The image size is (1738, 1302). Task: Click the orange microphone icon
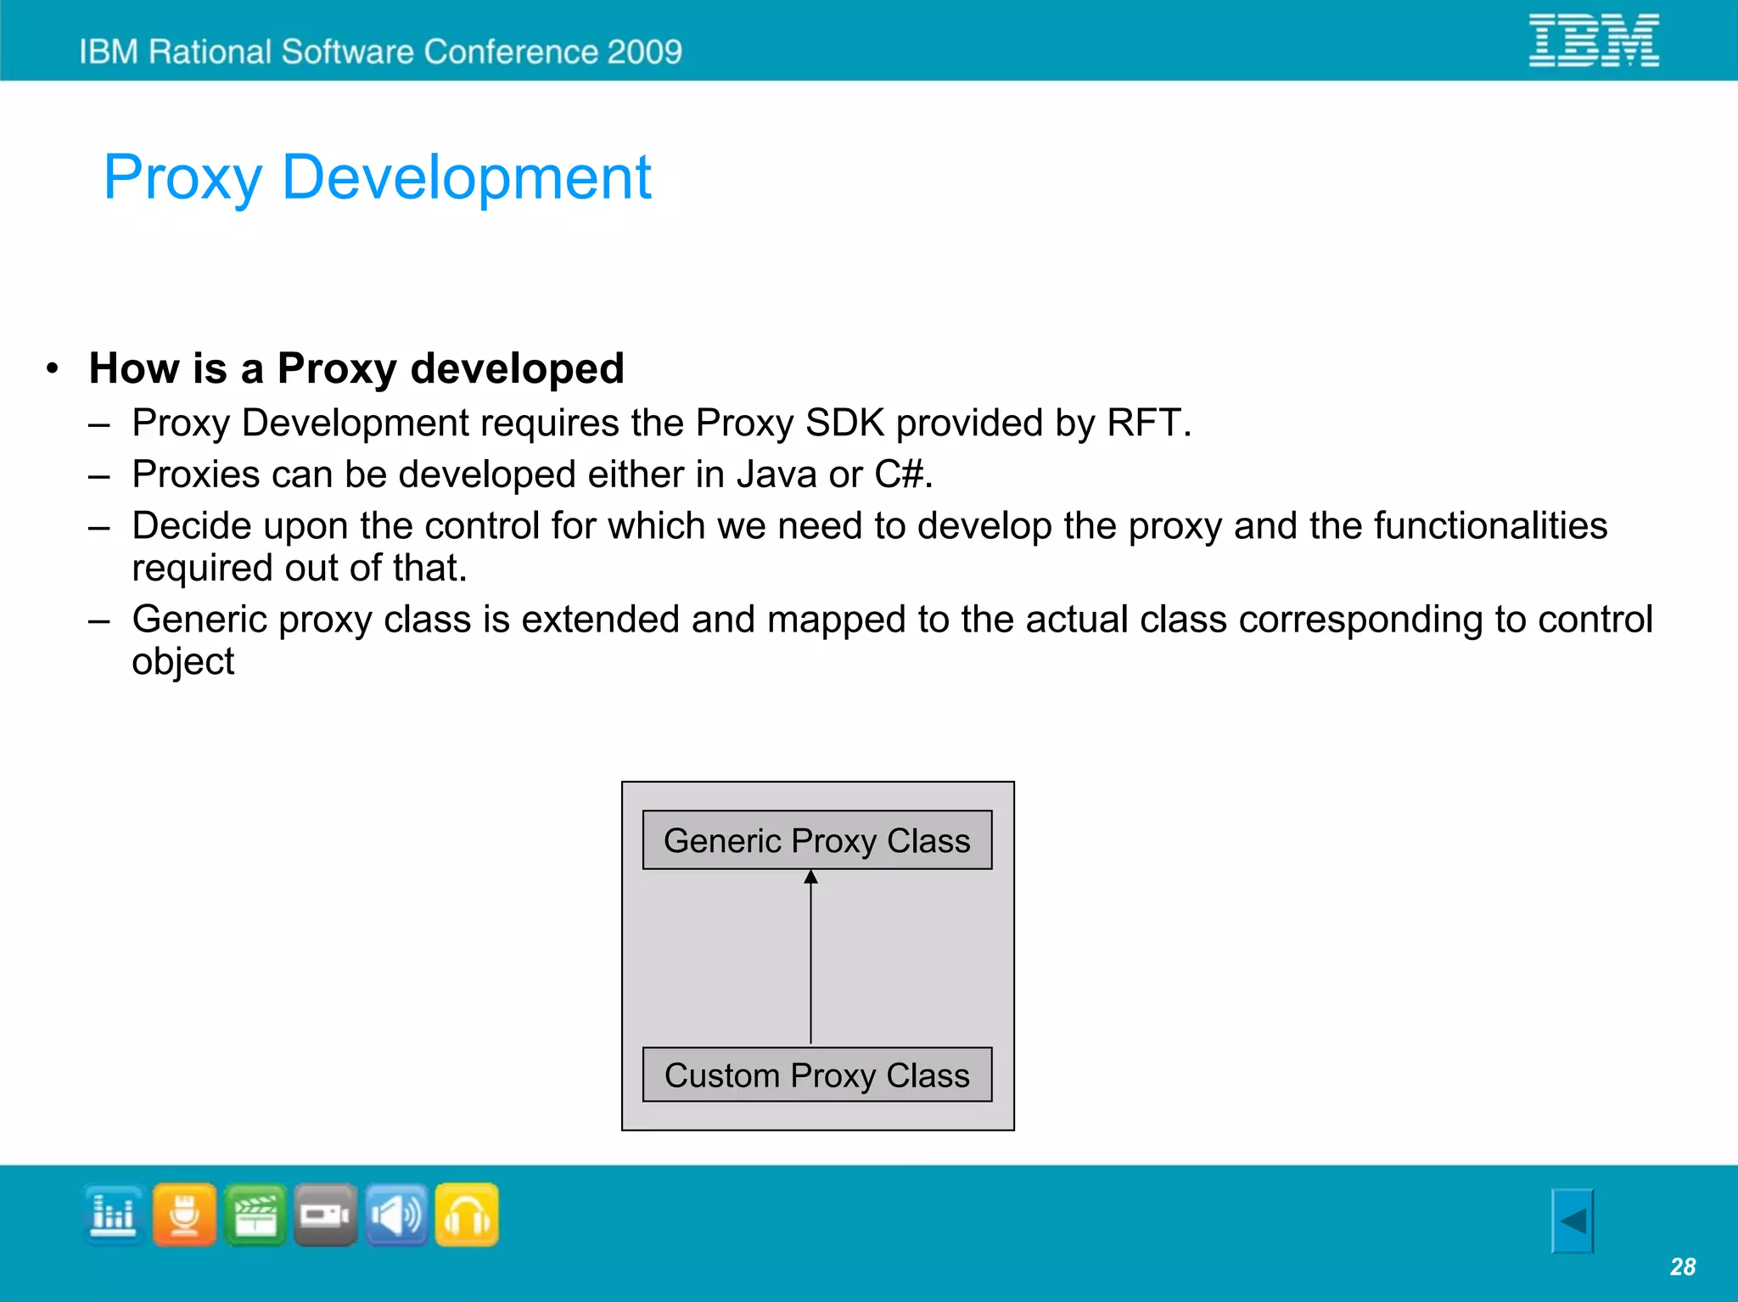tap(184, 1215)
